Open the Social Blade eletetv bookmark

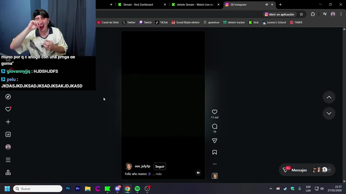point(185,22)
